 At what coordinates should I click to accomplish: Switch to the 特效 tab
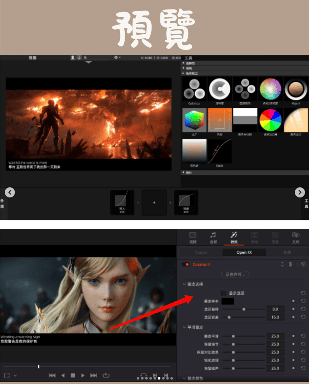pyautogui.click(x=234, y=237)
